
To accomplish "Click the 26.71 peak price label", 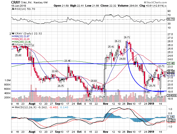I will [x=127, y=37].
